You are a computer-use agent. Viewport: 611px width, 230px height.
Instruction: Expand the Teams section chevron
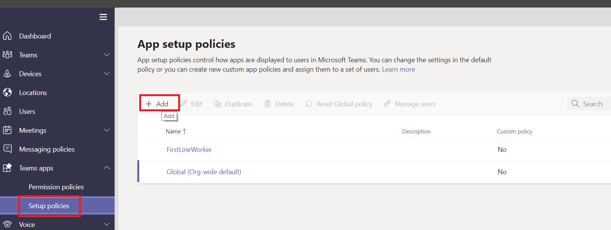tap(107, 55)
